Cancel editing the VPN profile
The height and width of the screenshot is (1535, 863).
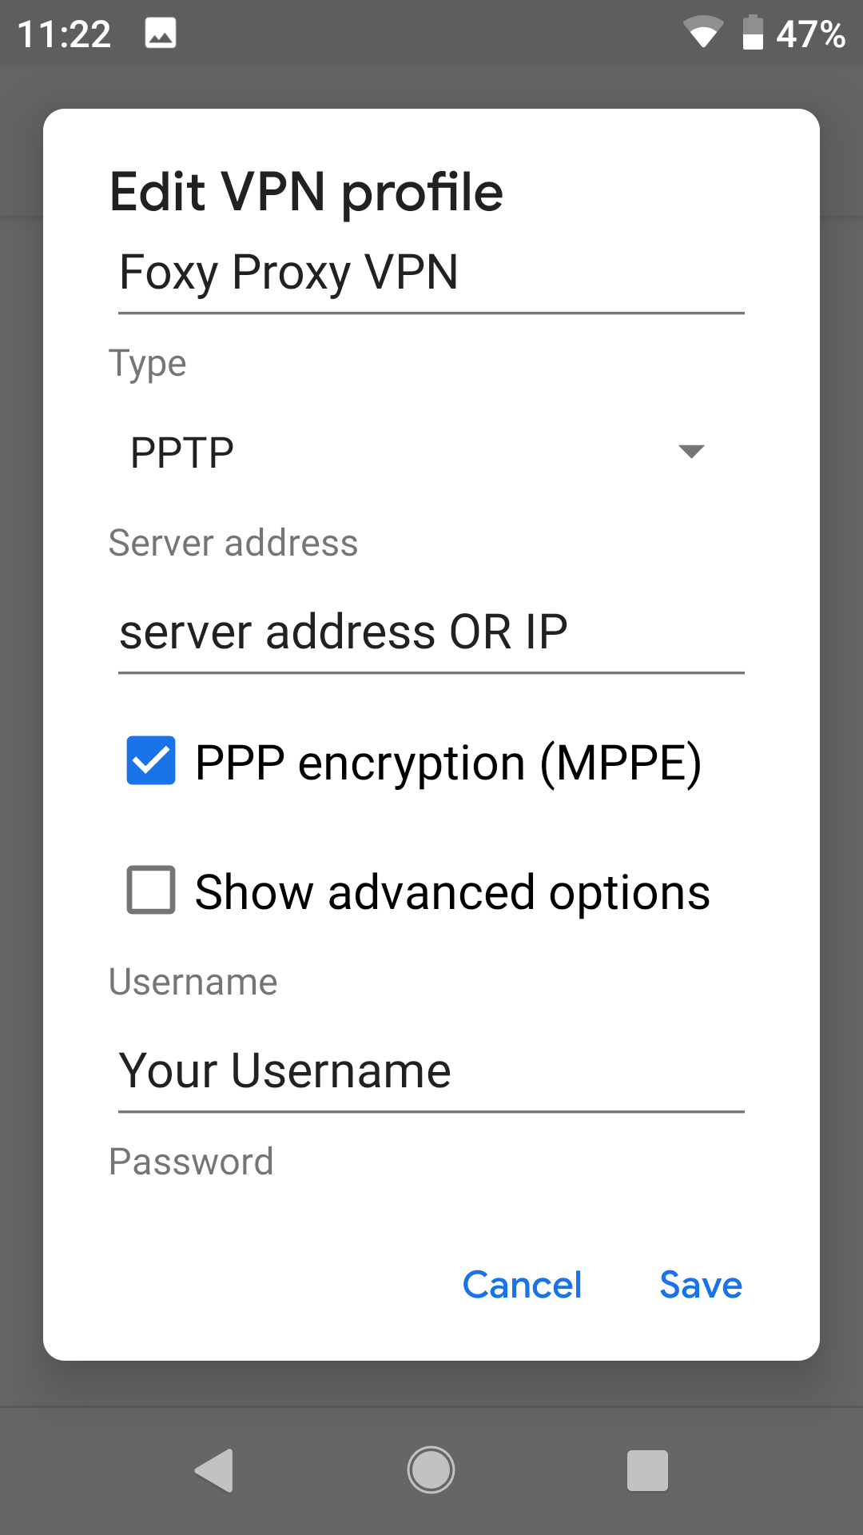pos(522,1285)
